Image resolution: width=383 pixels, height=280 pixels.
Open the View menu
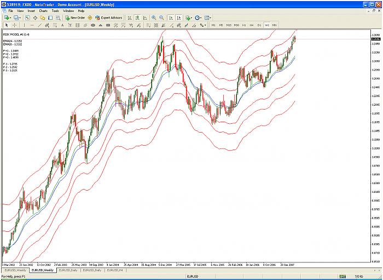(20, 11)
